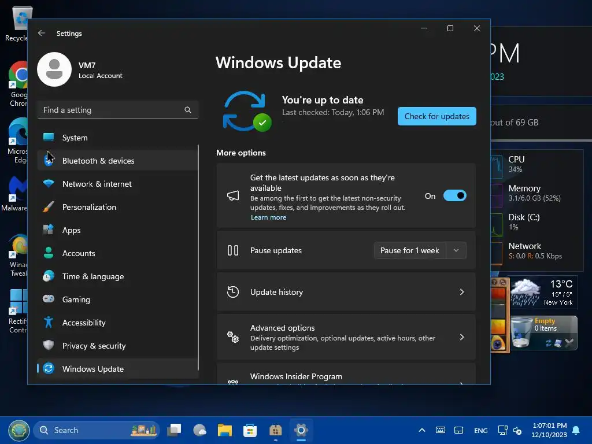Open Microsoft Store from the taskbar

[250, 430]
